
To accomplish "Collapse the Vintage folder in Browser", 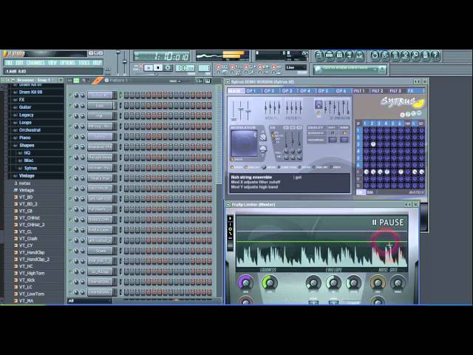I will pos(27,176).
